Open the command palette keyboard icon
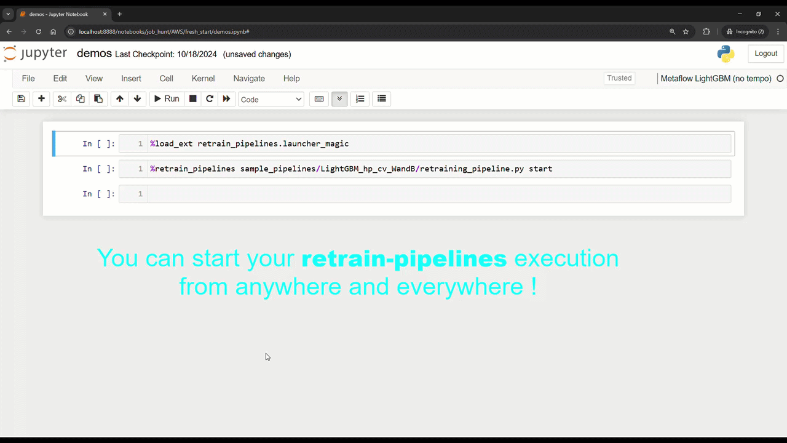The width and height of the screenshot is (787, 443). [x=319, y=98]
